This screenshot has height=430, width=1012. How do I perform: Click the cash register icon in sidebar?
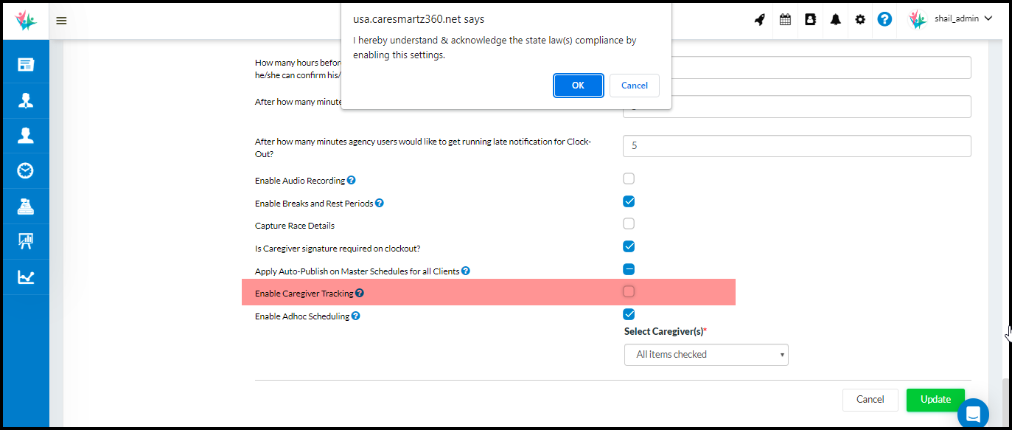(26, 207)
